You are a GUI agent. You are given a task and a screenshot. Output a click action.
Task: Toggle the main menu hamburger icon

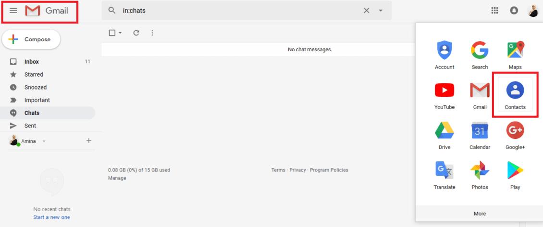[x=13, y=11]
